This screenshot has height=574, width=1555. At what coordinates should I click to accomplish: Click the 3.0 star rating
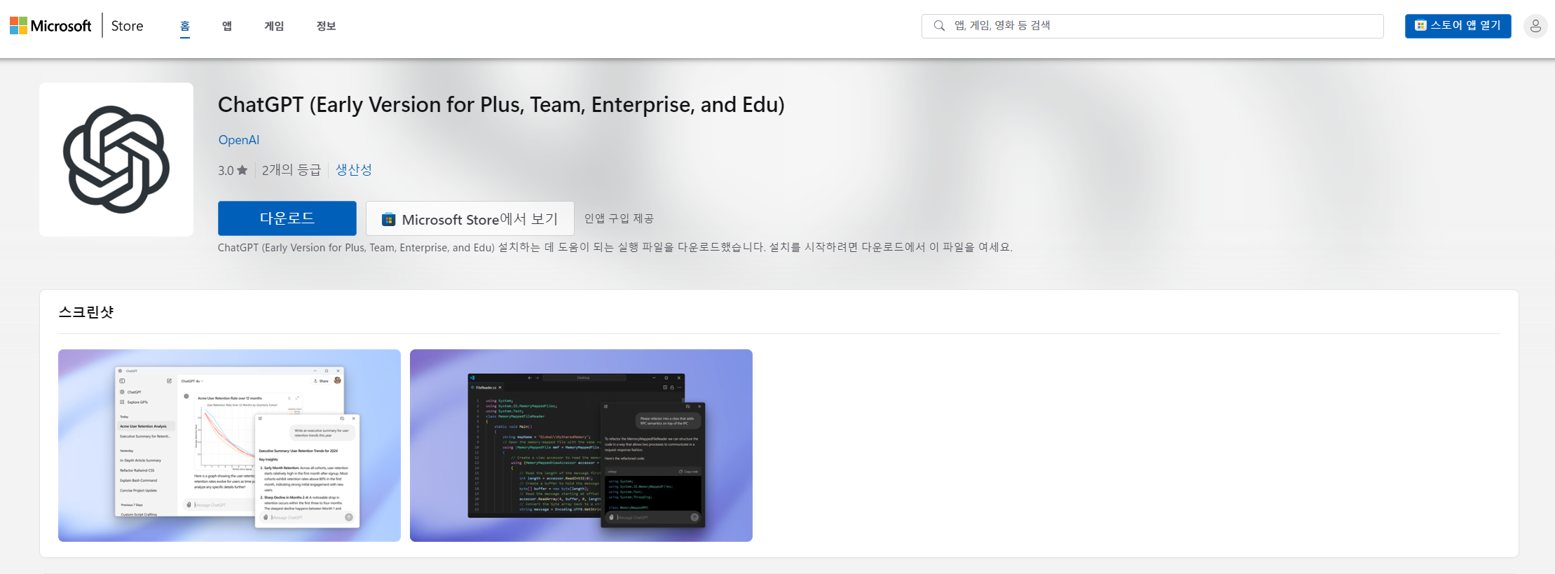pyautogui.click(x=233, y=170)
